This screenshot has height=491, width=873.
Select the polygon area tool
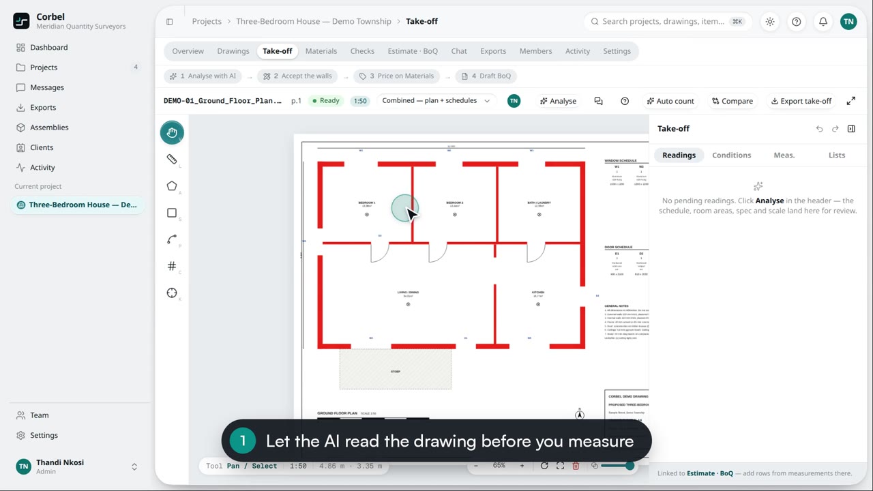point(172,186)
